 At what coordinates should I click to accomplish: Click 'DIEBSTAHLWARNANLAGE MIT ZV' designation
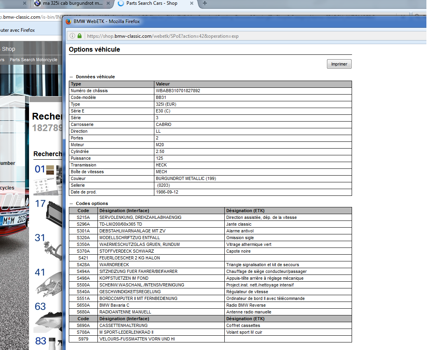click(132, 231)
